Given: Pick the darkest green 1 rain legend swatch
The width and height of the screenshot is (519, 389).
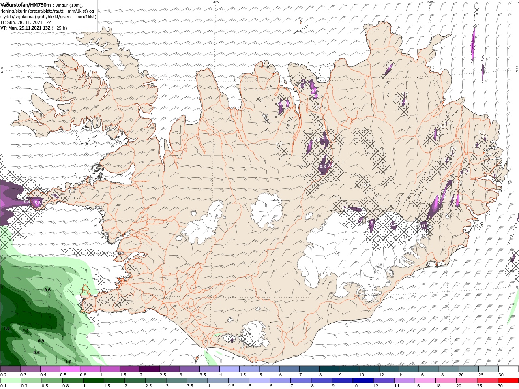Looking at the screenshot, I should pos(93,380).
